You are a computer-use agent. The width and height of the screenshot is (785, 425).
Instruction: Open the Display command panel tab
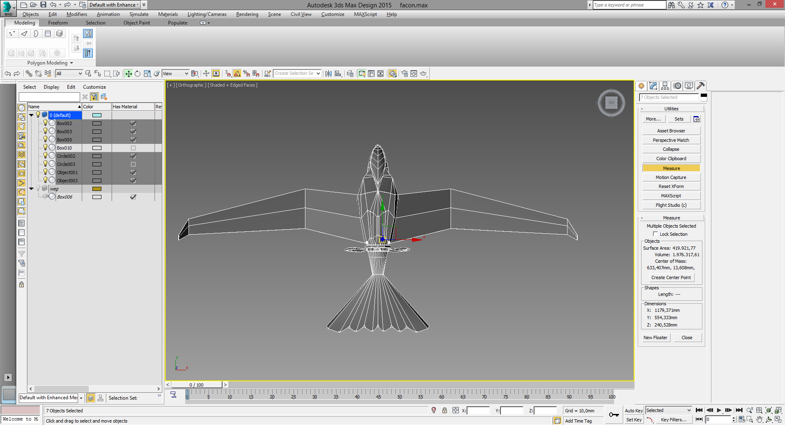click(x=689, y=86)
